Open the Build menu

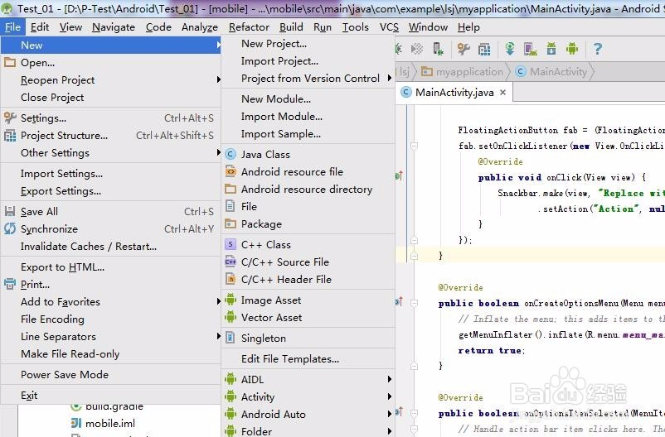[x=291, y=27]
